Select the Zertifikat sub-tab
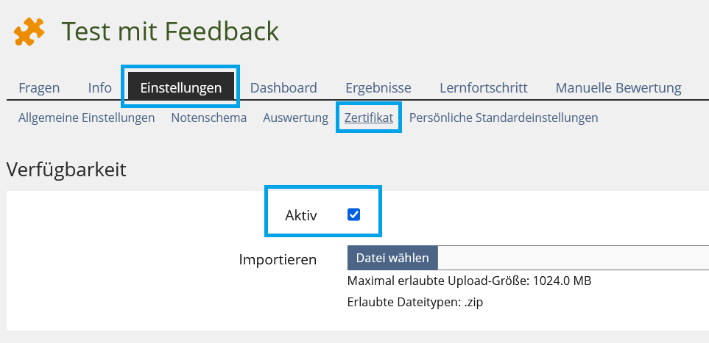The height and width of the screenshot is (343, 709). pos(369,118)
